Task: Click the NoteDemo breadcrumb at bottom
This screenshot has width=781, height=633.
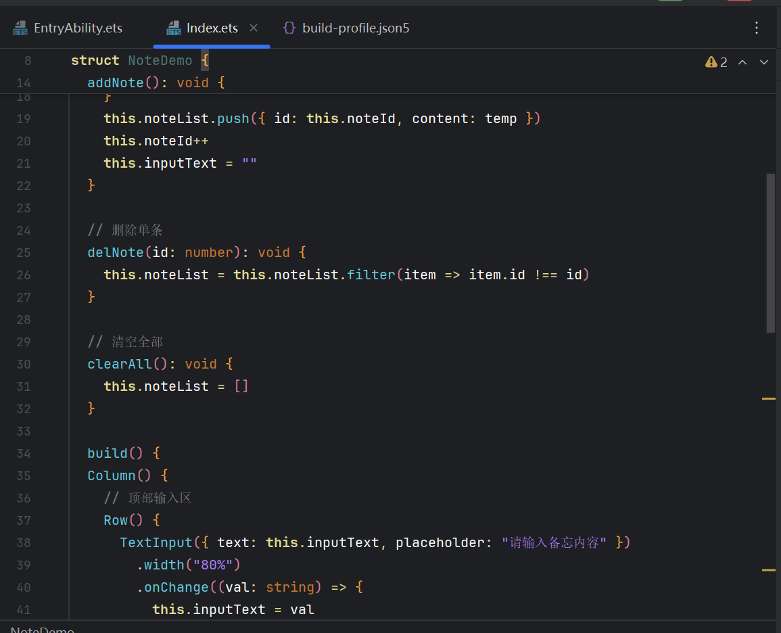Action: point(43,630)
